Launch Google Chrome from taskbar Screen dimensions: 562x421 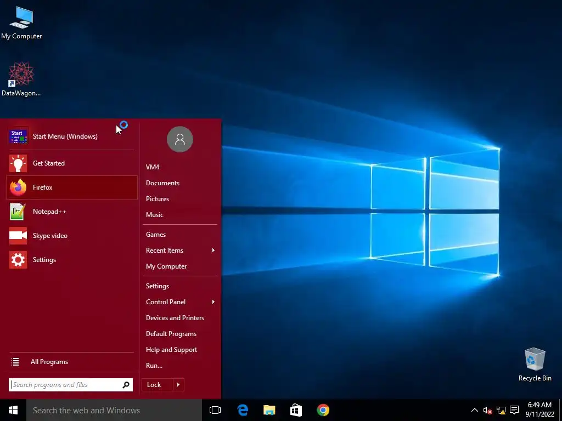pyautogui.click(x=323, y=410)
